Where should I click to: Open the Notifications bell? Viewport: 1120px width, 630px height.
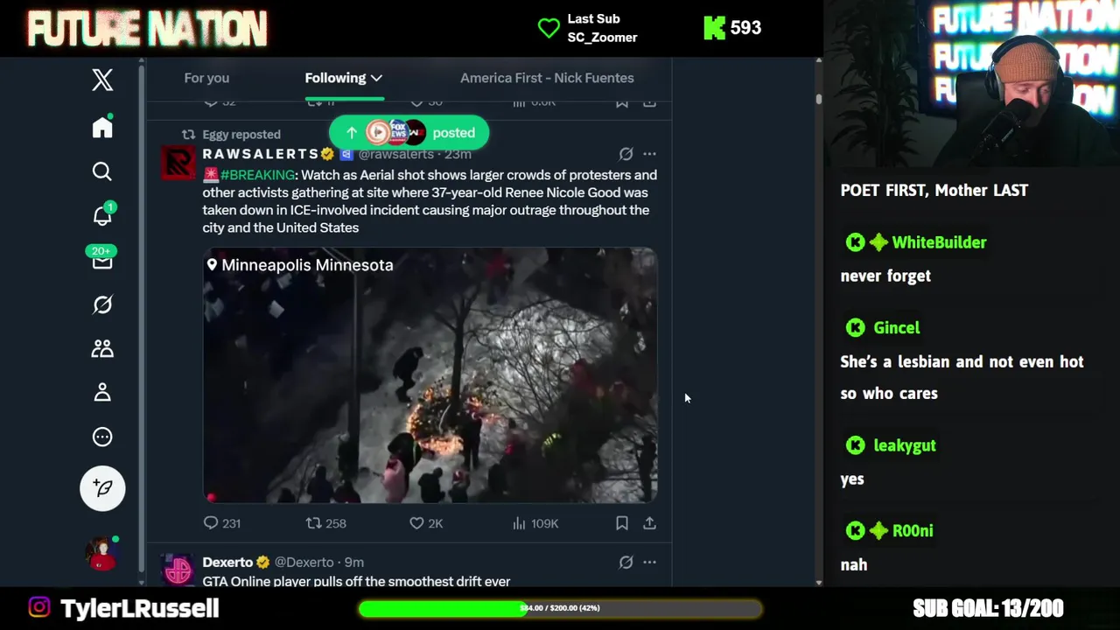[x=102, y=215]
